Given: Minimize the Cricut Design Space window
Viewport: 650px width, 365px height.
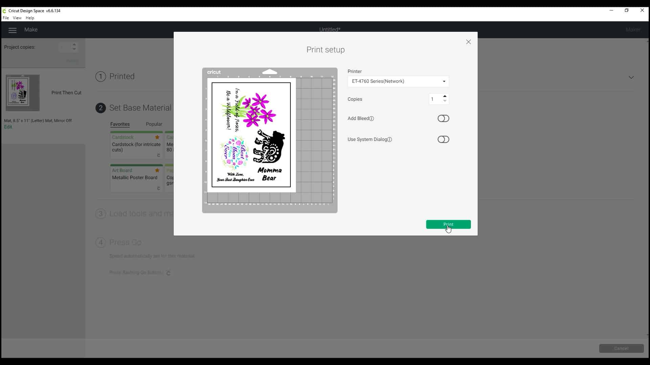Looking at the screenshot, I should 611,10.
